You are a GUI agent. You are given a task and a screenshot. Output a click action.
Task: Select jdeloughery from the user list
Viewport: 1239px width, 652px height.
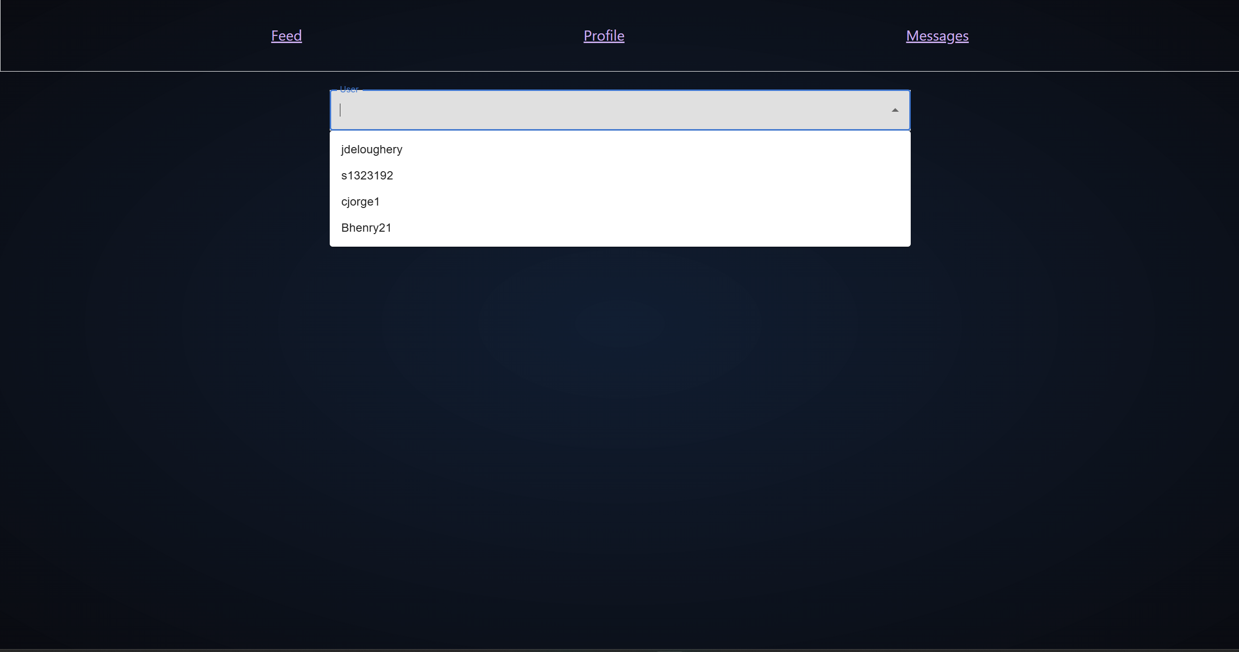(371, 149)
